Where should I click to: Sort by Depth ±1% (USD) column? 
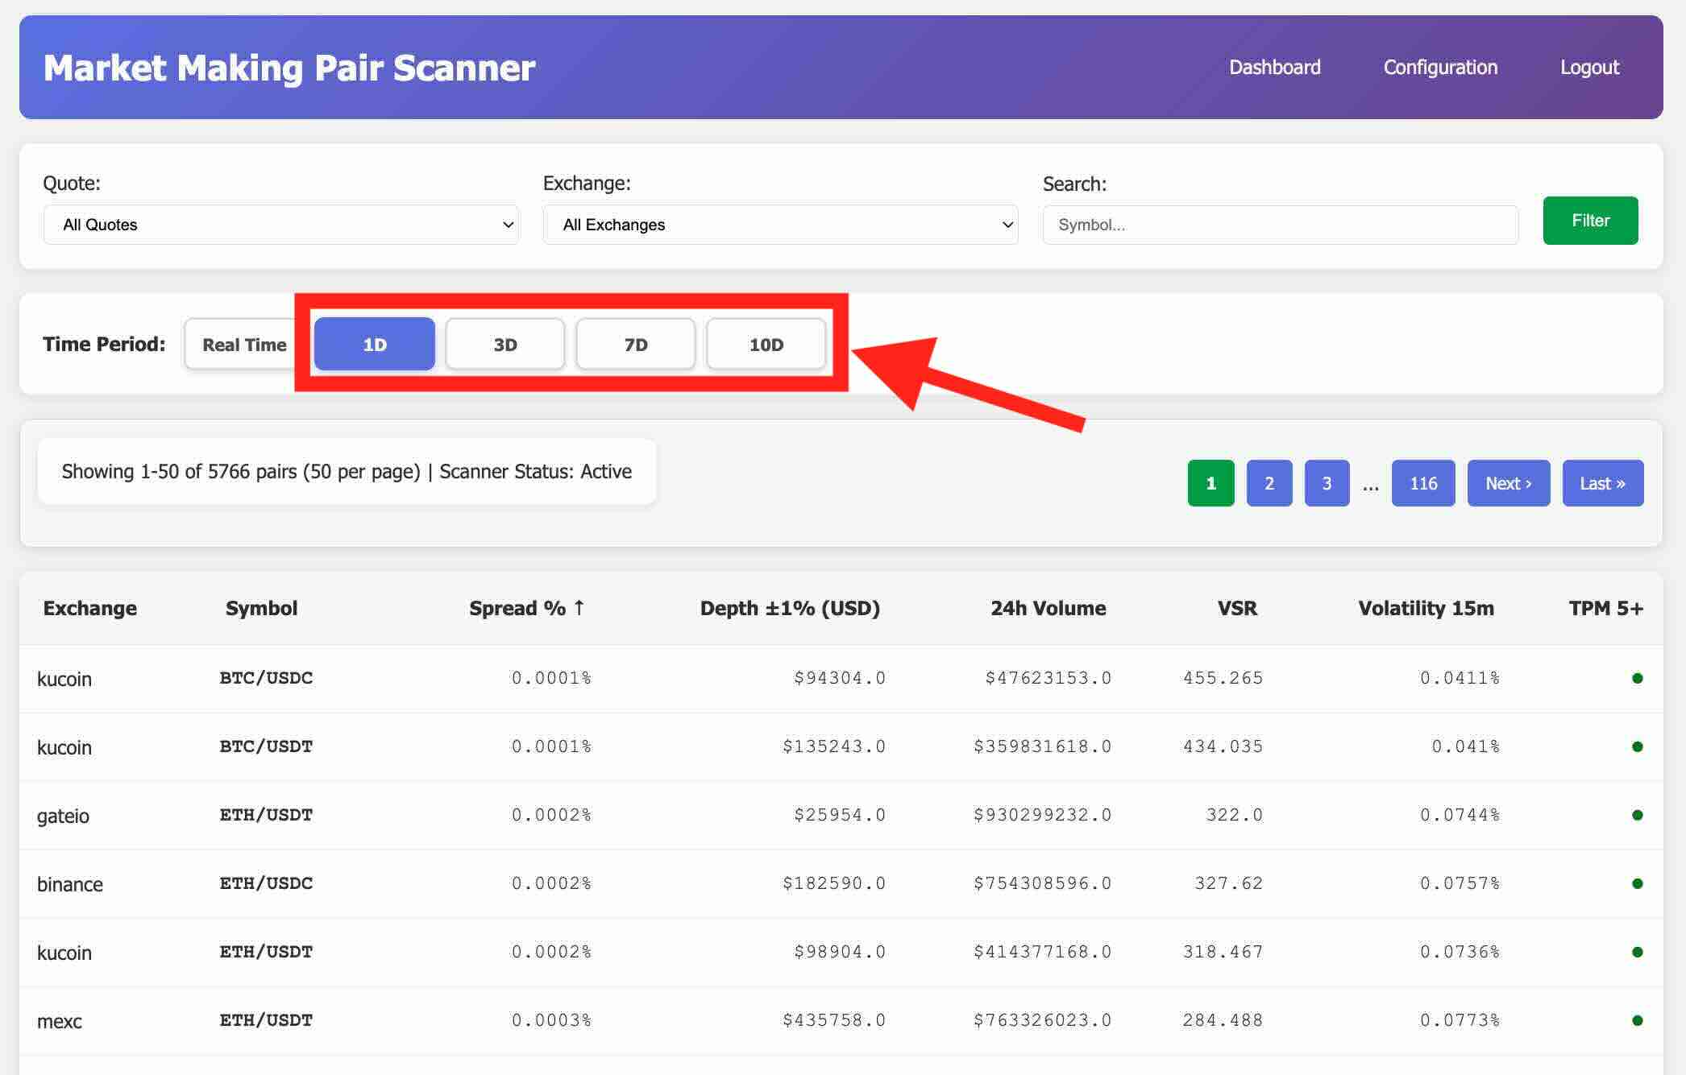[x=790, y=608]
